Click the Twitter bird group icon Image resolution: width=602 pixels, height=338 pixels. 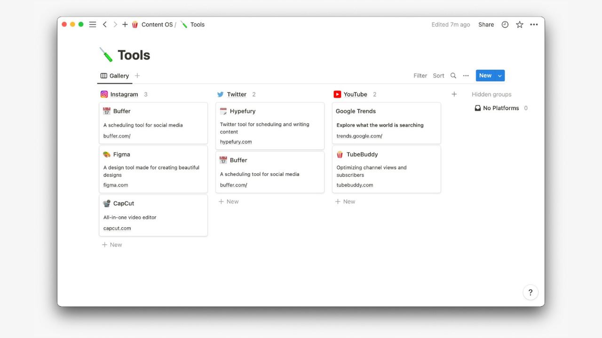[221, 94]
